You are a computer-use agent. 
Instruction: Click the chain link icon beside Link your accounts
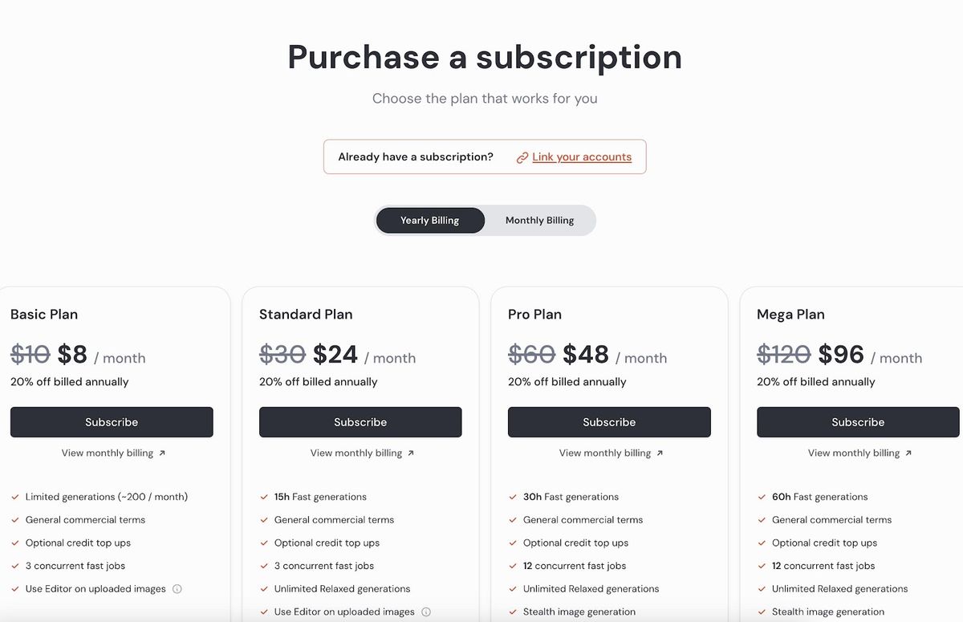tap(522, 157)
